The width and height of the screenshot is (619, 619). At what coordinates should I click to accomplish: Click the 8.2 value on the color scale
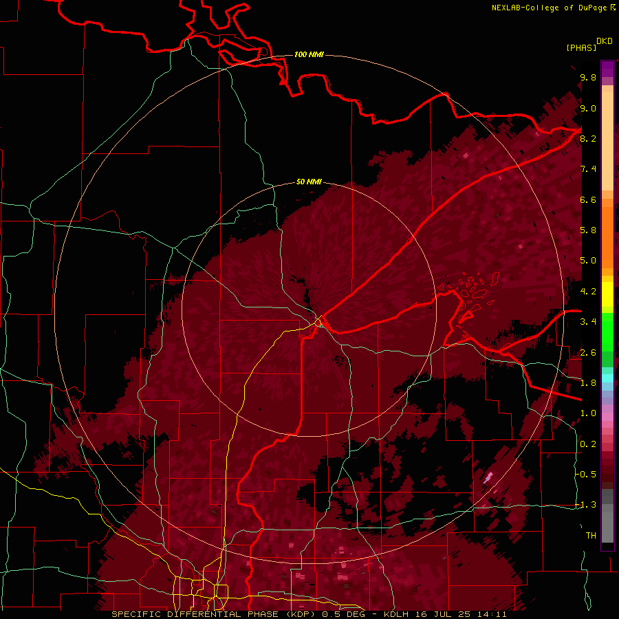pos(588,138)
